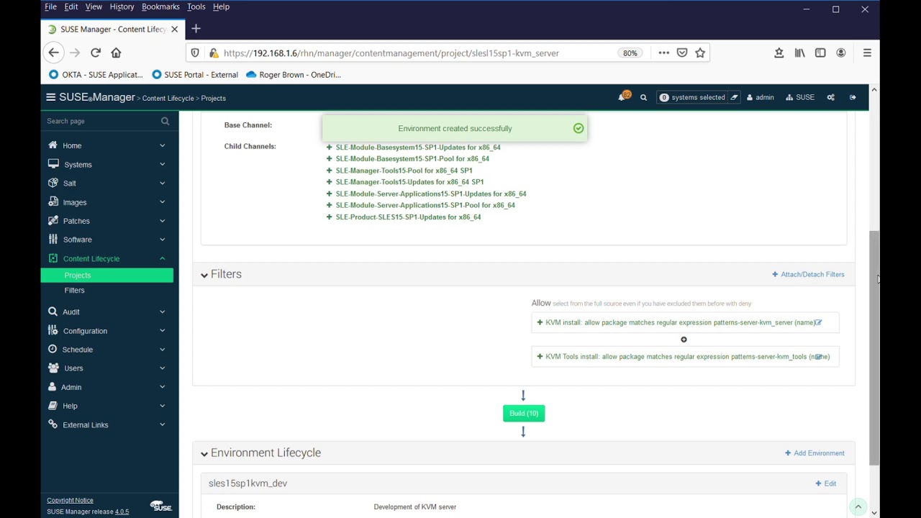Toggle the hamburger navigation menu
This screenshot has height=518, width=921.
pyautogui.click(x=50, y=97)
